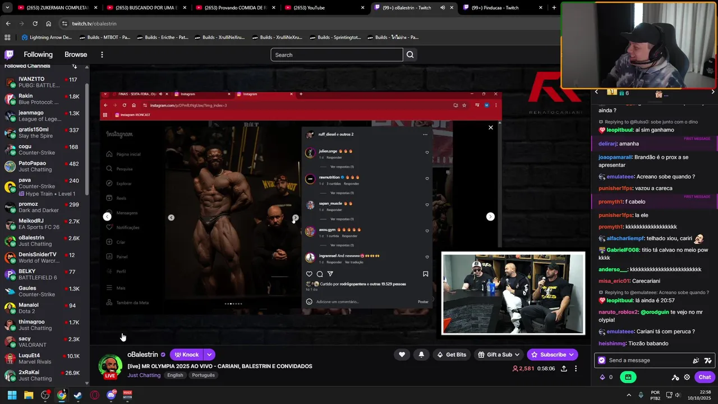Click the right arrow above chat leaderboard
This screenshot has height=404, width=718.
click(712, 92)
